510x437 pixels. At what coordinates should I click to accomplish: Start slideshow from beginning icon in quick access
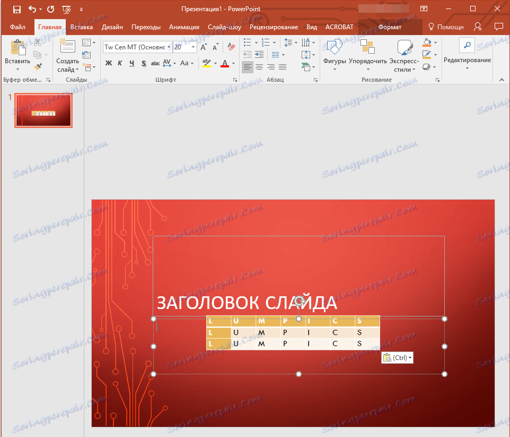(x=66, y=10)
